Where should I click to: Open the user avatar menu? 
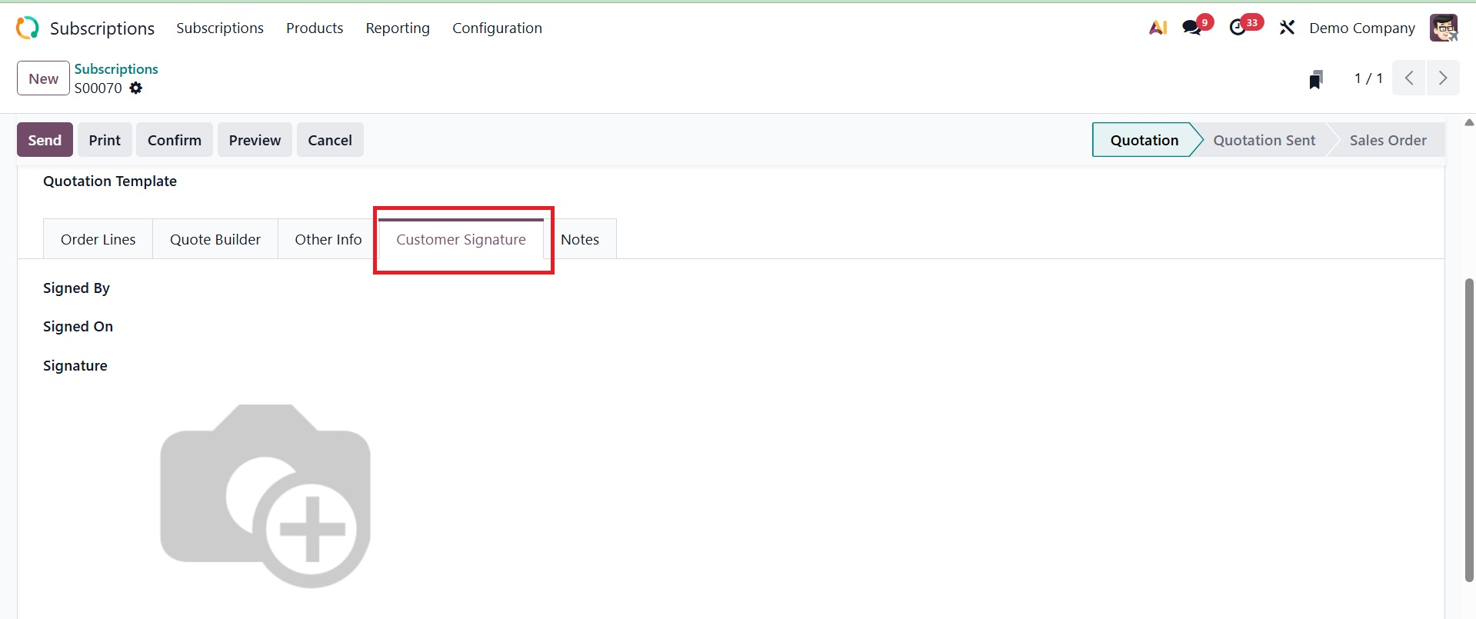tap(1444, 28)
